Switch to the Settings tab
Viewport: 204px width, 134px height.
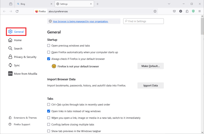(74, 4)
